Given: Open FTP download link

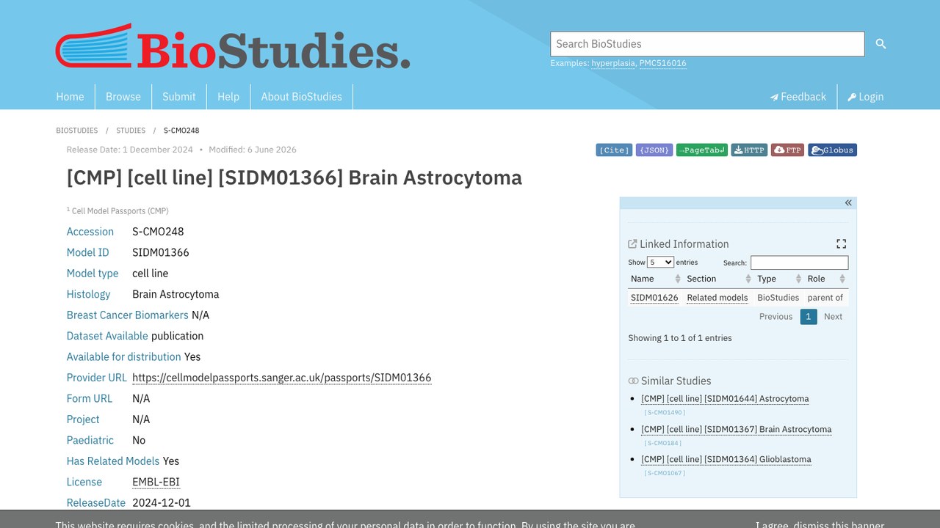Looking at the screenshot, I should (787, 150).
